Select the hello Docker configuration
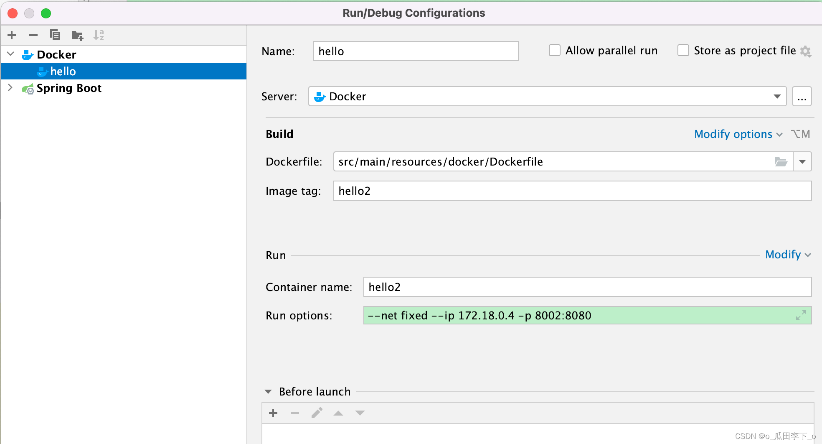 click(63, 71)
